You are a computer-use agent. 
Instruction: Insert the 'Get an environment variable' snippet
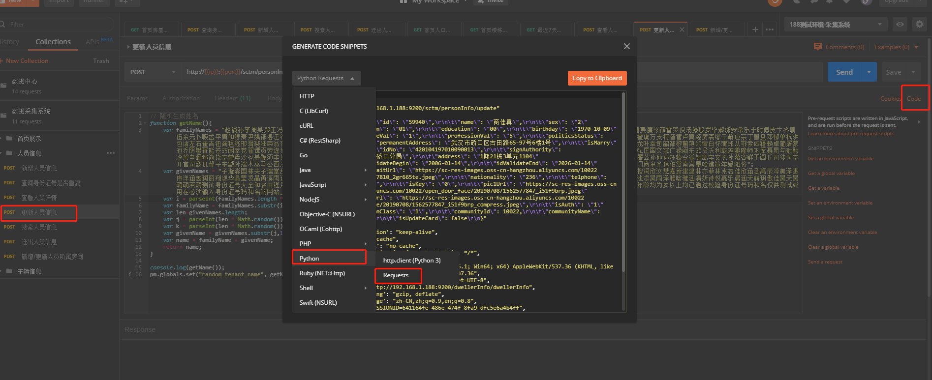(x=840, y=159)
